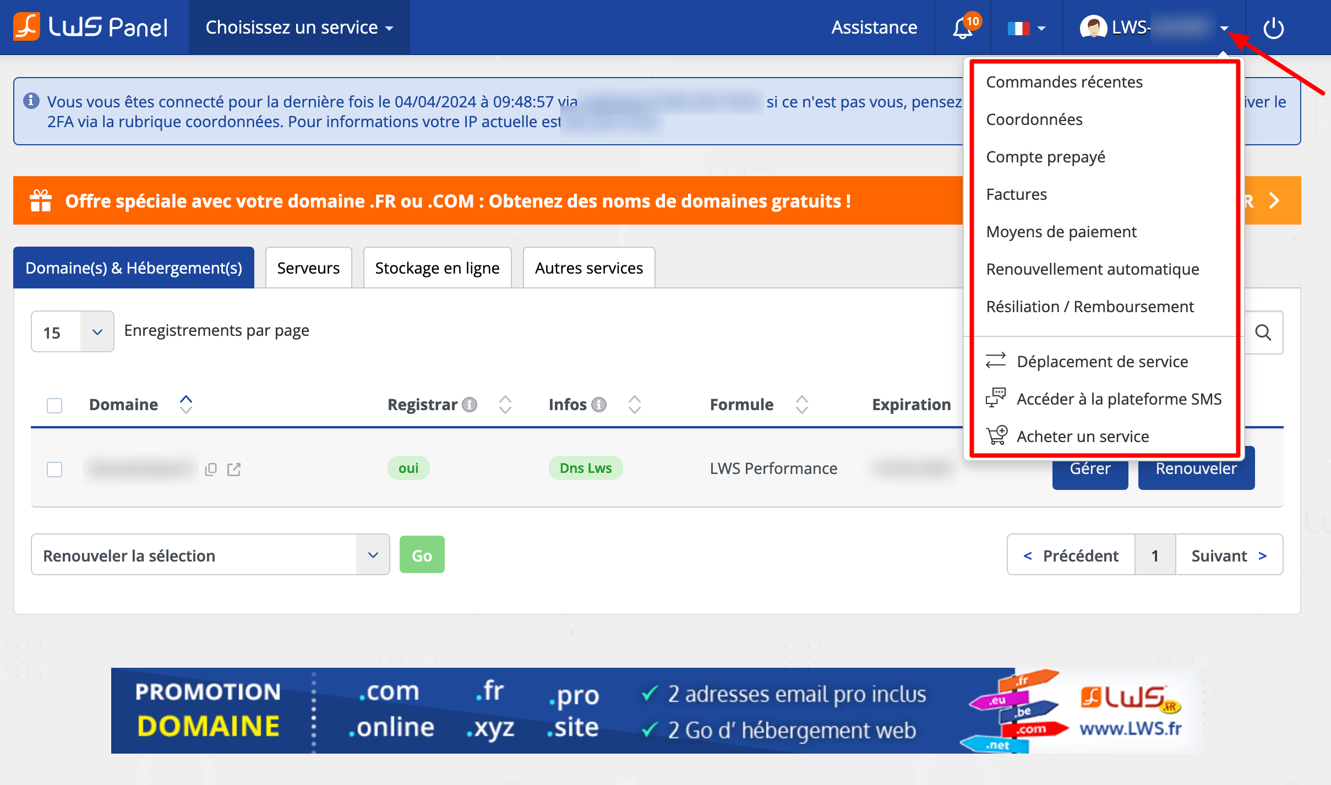
Task: Click the search magnifier icon
Action: pos(1263,332)
